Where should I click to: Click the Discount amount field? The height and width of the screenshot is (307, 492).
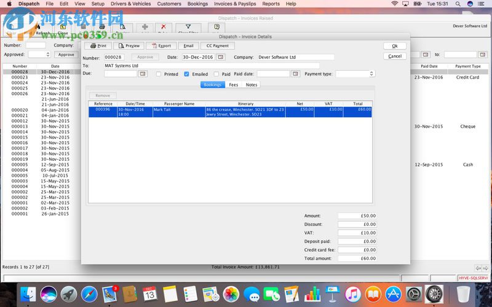coord(357,224)
